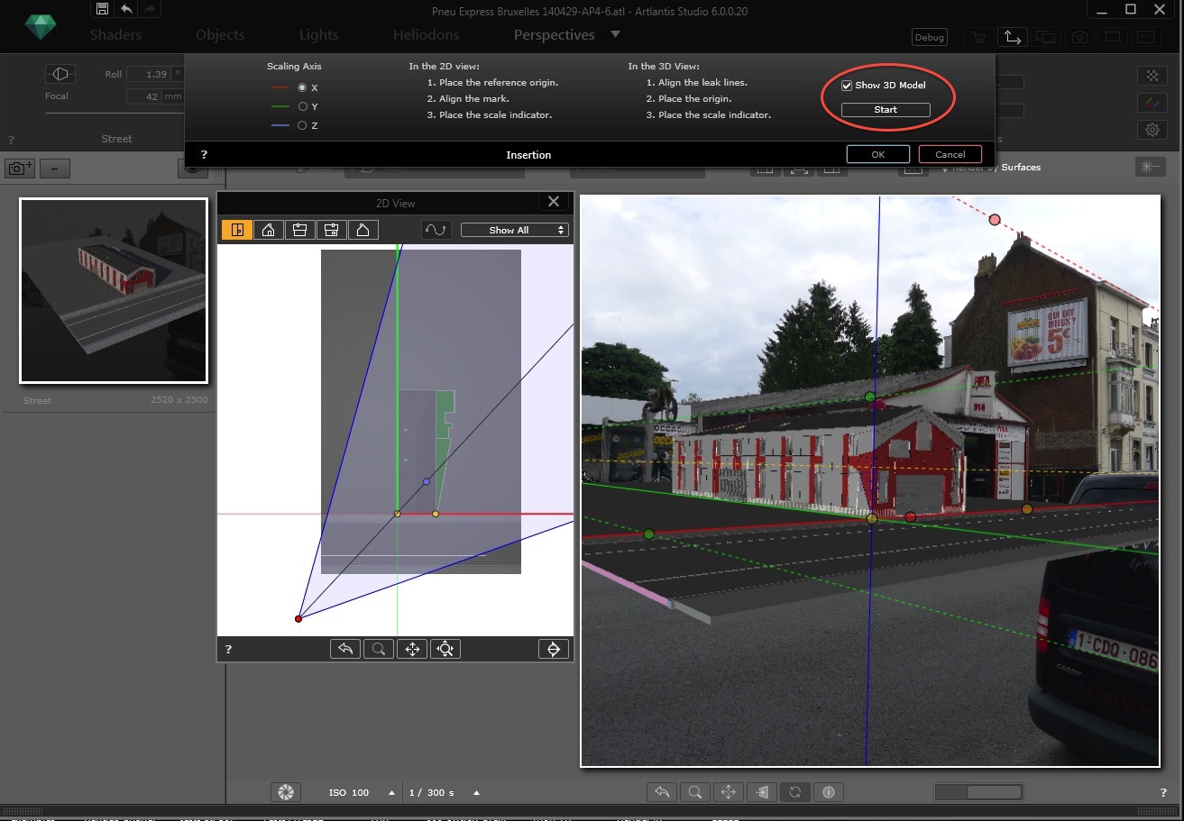
Task: Click the Debug button
Action: coord(929,37)
